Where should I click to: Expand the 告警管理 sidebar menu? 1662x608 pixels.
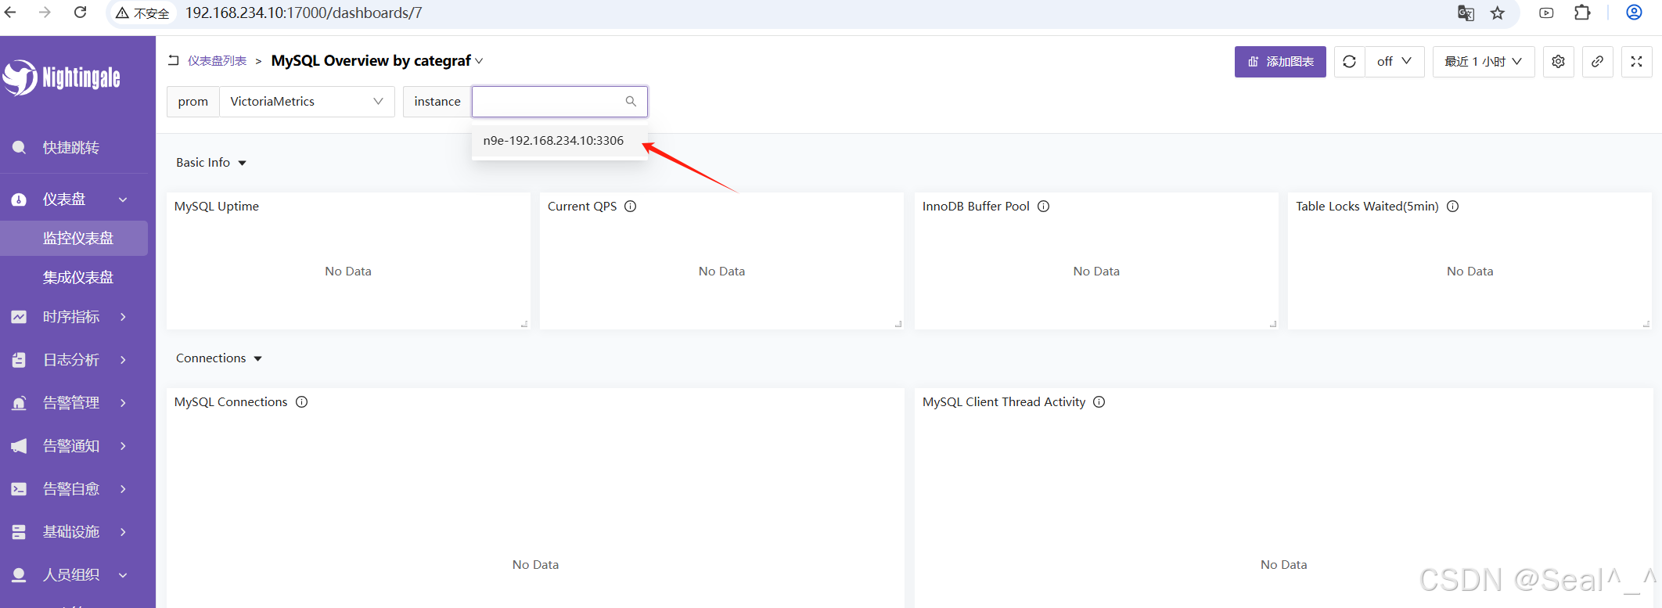click(74, 403)
